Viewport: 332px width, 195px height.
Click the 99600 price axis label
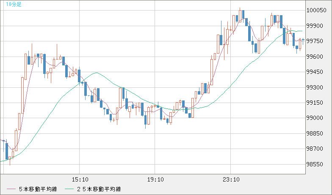[315, 57]
